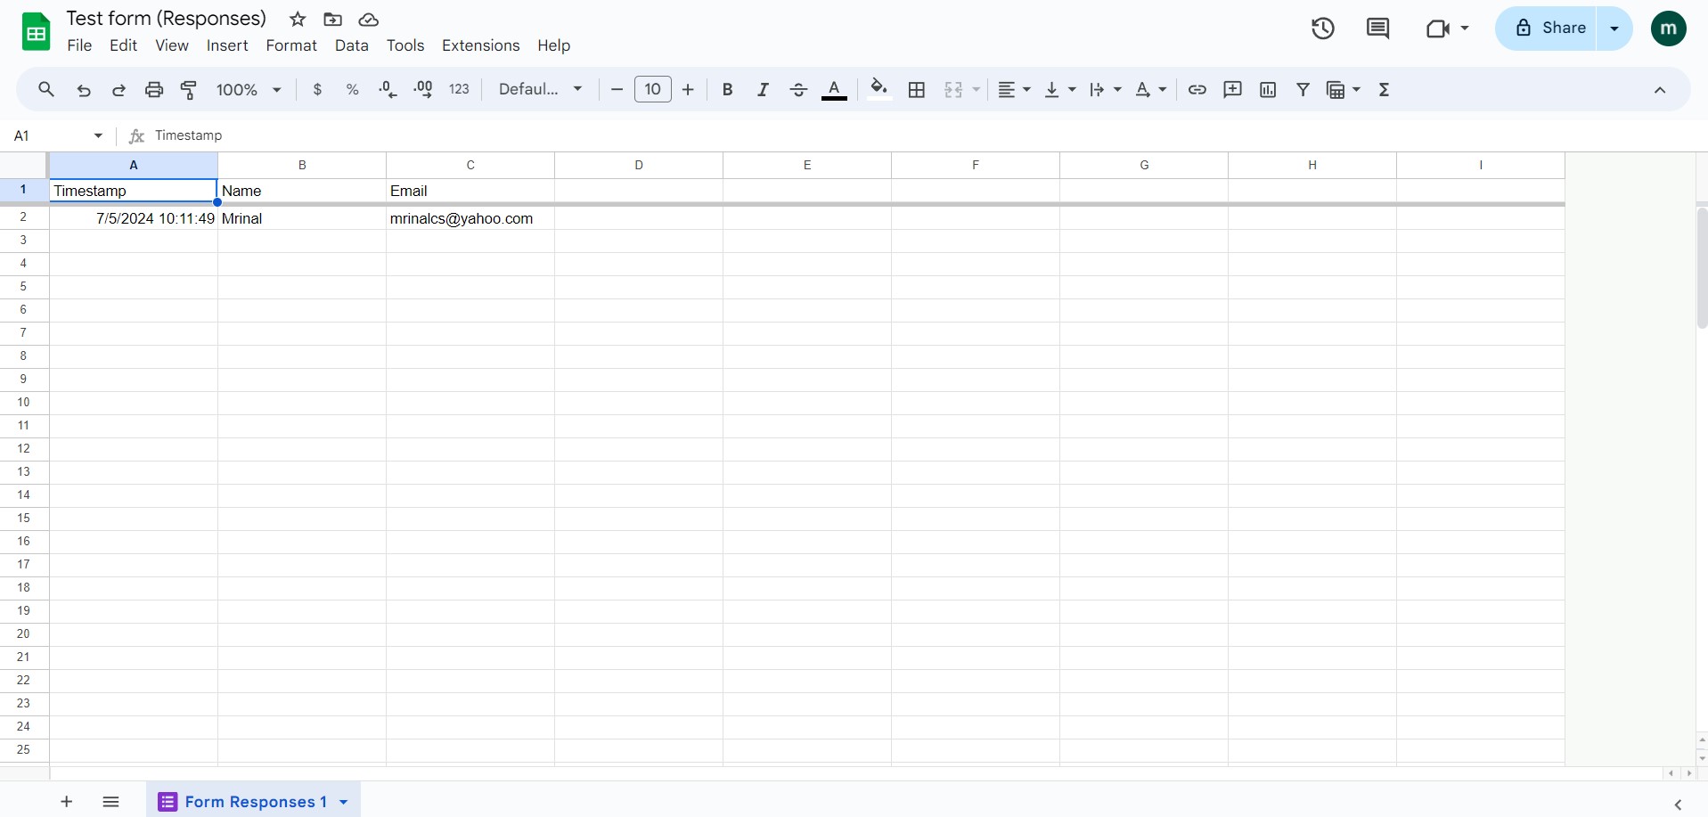The width and height of the screenshot is (1708, 817).
Task: Insert the sum function via sigma icon
Action: (1384, 89)
